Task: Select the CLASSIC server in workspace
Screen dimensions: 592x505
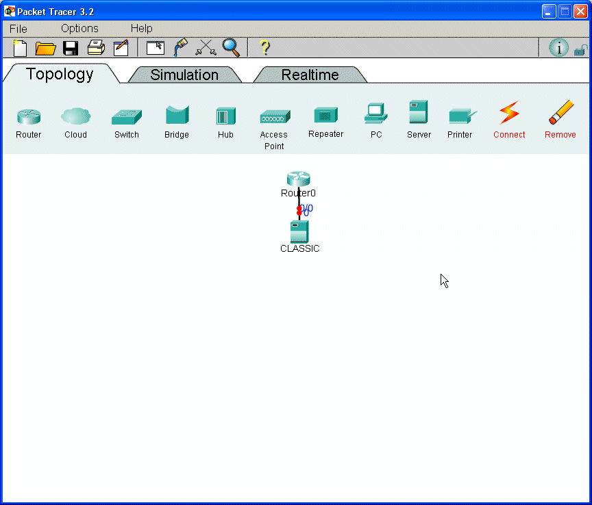Action: 299,231
